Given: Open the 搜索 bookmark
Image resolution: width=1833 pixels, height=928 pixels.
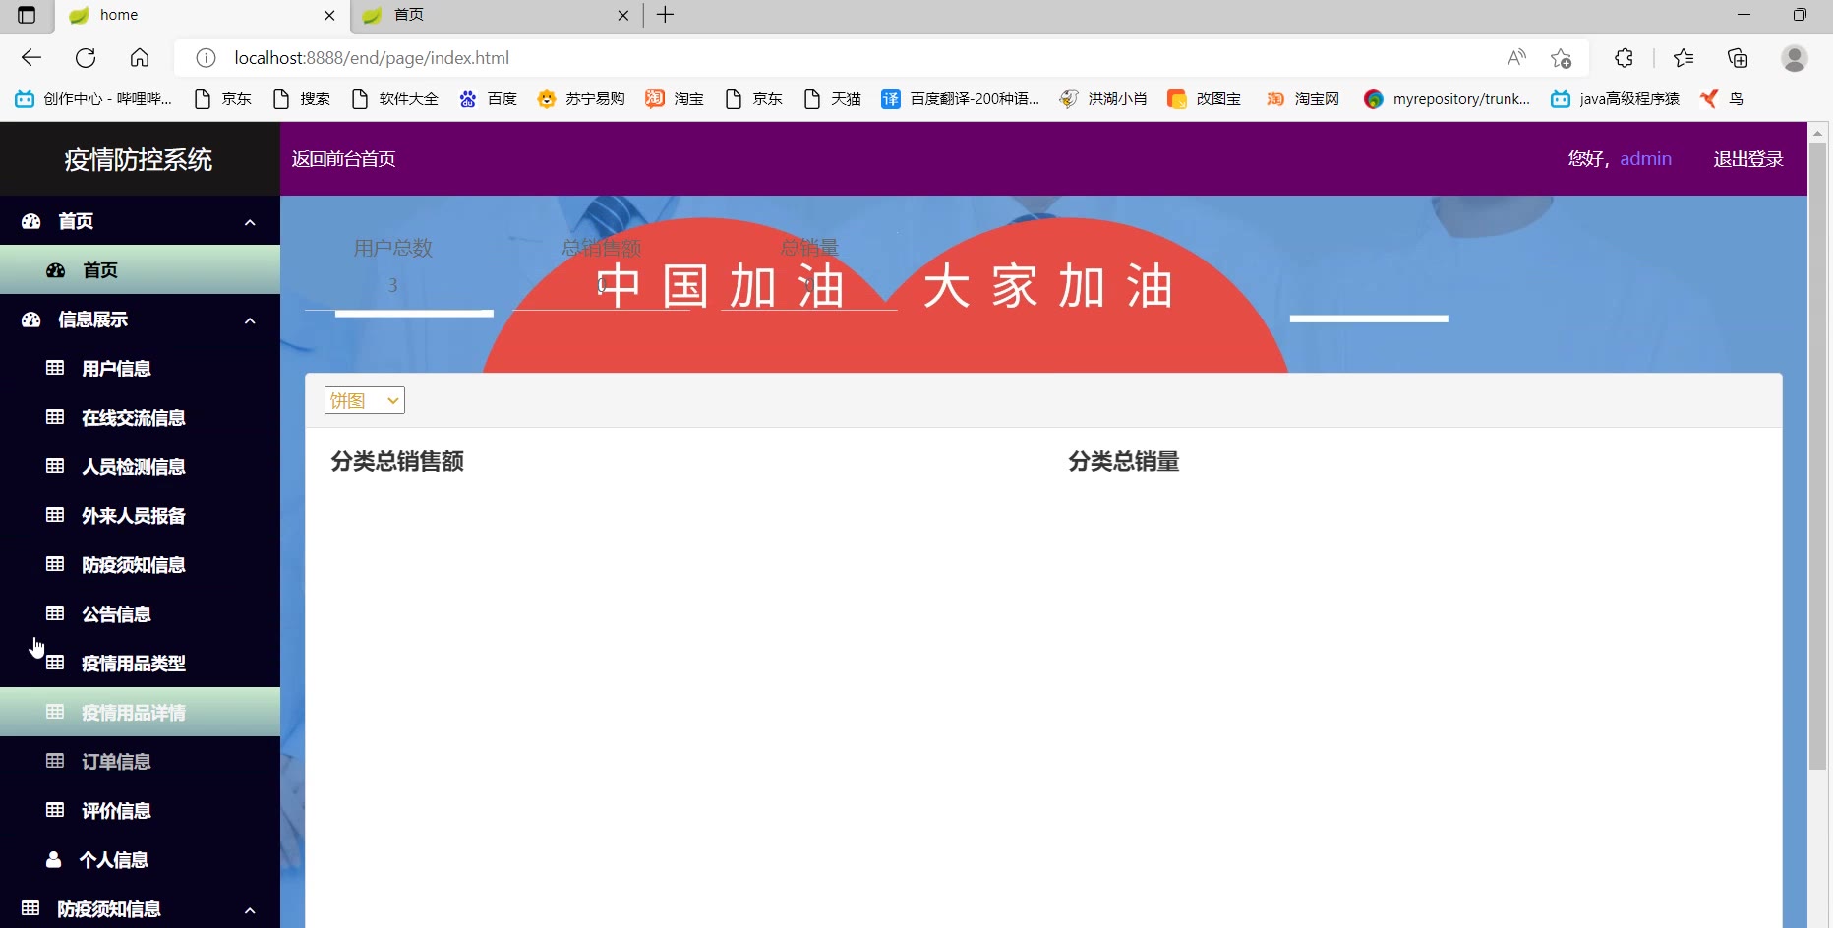Looking at the screenshot, I should tap(302, 99).
